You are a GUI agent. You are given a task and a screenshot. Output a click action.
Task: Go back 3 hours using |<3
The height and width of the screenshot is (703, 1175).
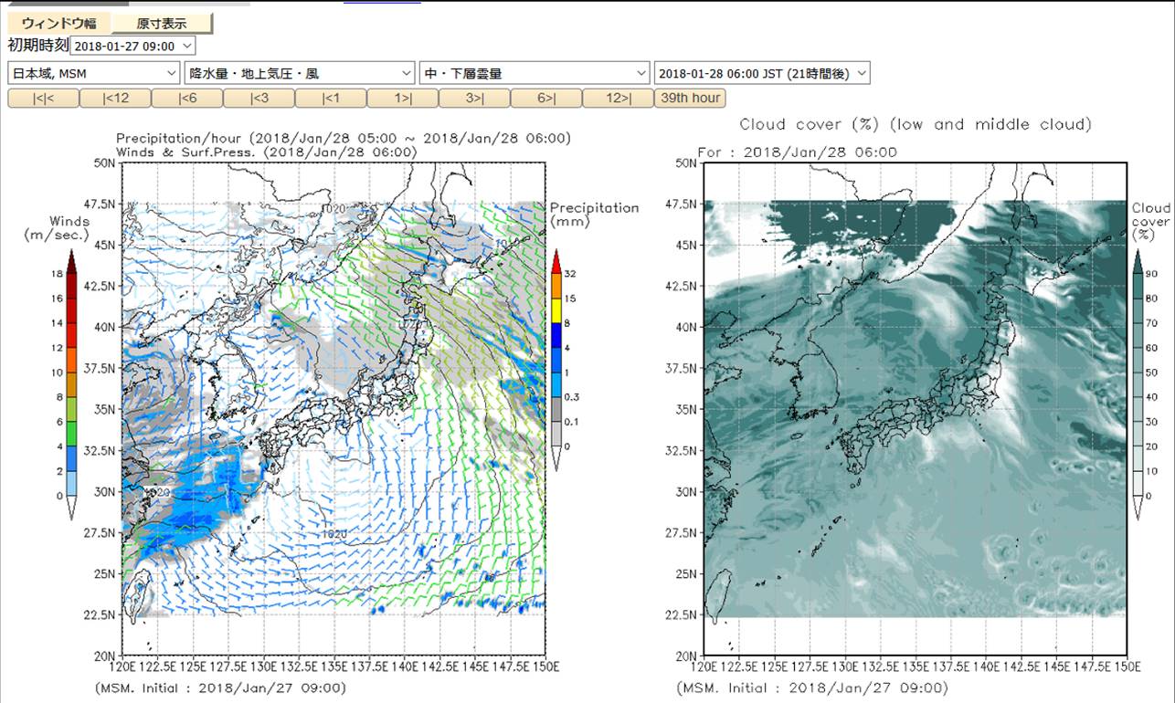(x=259, y=98)
